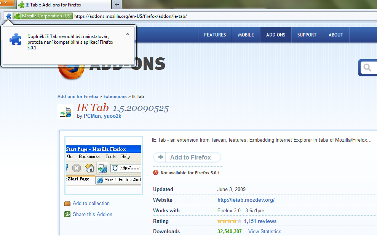
Task: Click the add-on puzzle icon in address bar
Action: click(8, 16)
